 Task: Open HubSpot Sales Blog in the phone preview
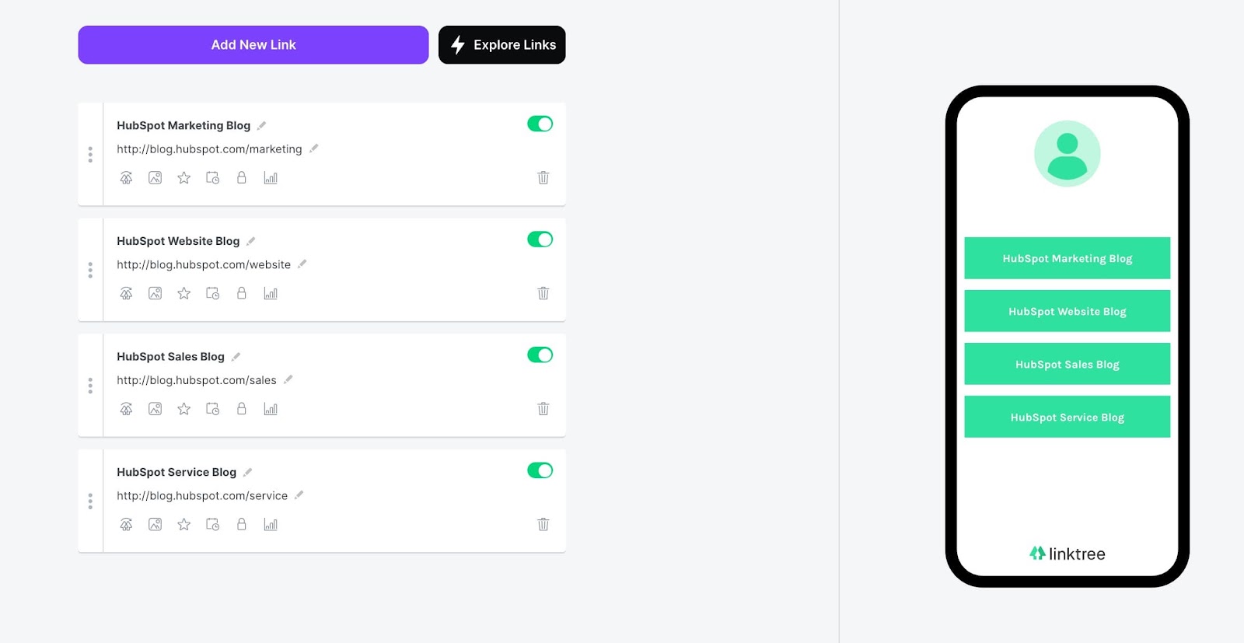[1067, 363]
